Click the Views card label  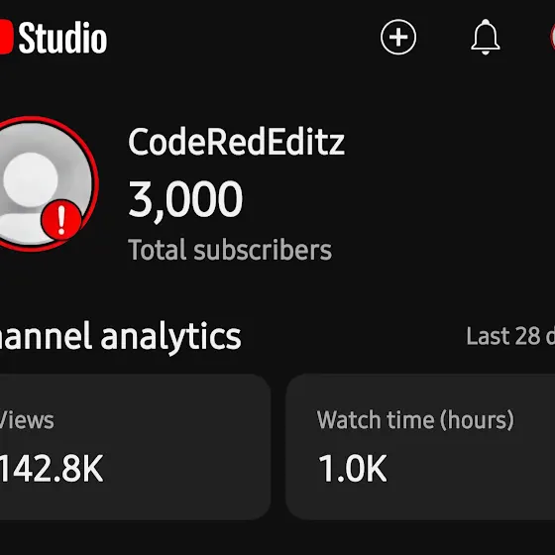(x=27, y=420)
